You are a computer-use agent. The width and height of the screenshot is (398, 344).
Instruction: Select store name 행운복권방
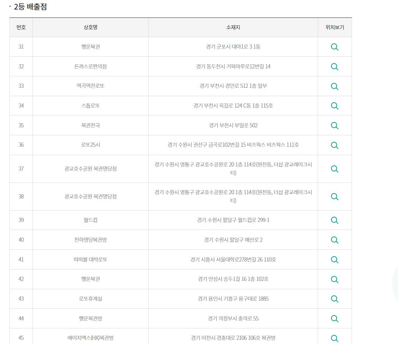point(90,319)
